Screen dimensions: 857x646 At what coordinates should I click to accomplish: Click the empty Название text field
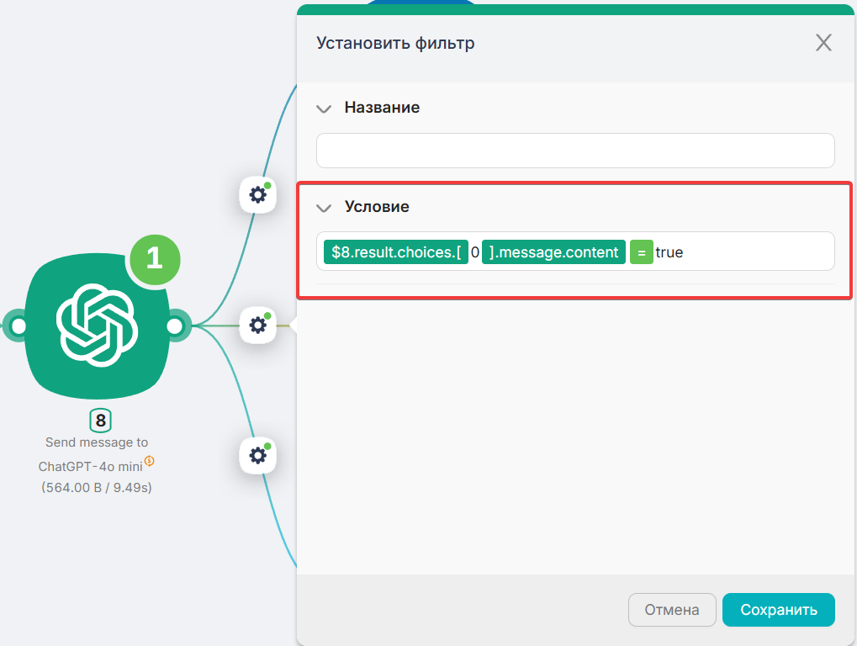pyautogui.click(x=575, y=151)
